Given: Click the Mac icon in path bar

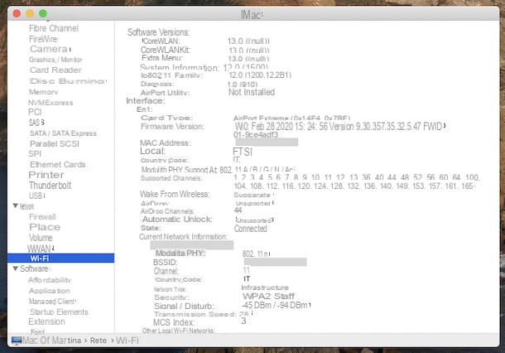Looking at the screenshot, I should (x=17, y=341).
